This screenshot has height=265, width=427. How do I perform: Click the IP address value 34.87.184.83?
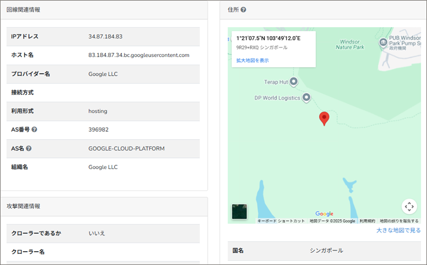point(106,36)
